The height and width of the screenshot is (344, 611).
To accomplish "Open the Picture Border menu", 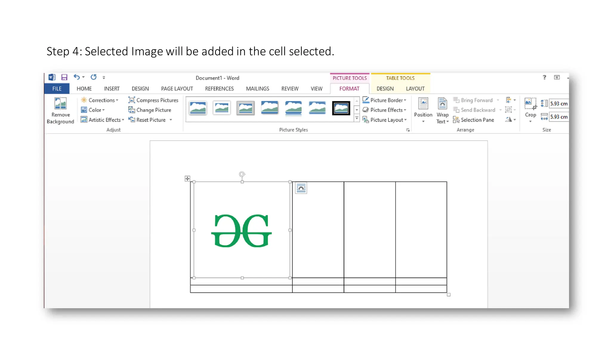I will pos(384,100).
